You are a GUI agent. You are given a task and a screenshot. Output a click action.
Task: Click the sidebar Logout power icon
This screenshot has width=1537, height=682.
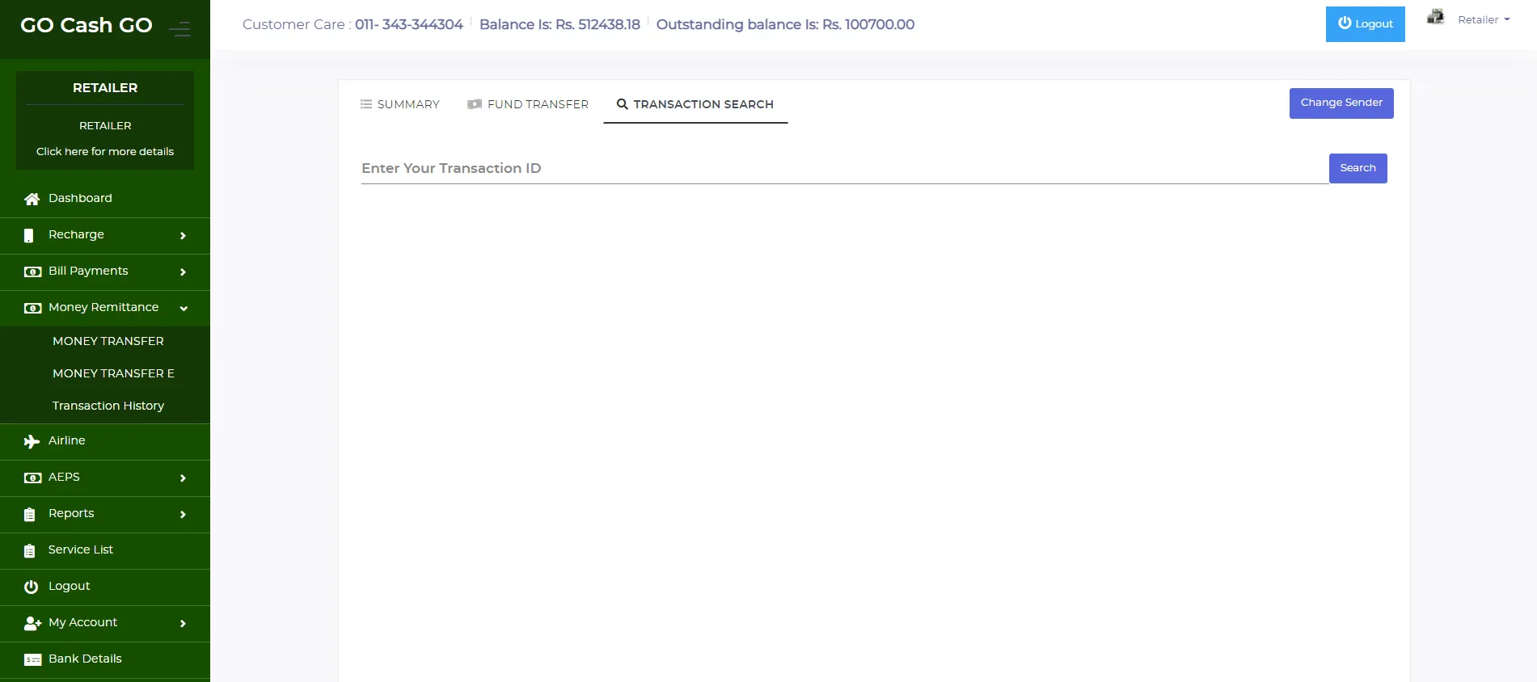[31, 587]
